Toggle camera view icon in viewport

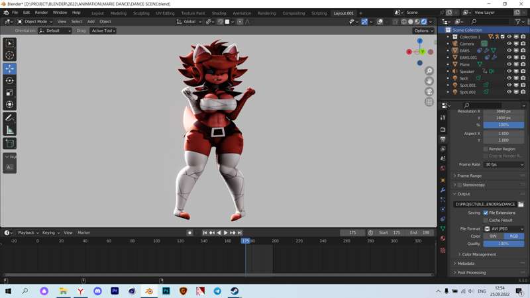(x=429, y=91)
